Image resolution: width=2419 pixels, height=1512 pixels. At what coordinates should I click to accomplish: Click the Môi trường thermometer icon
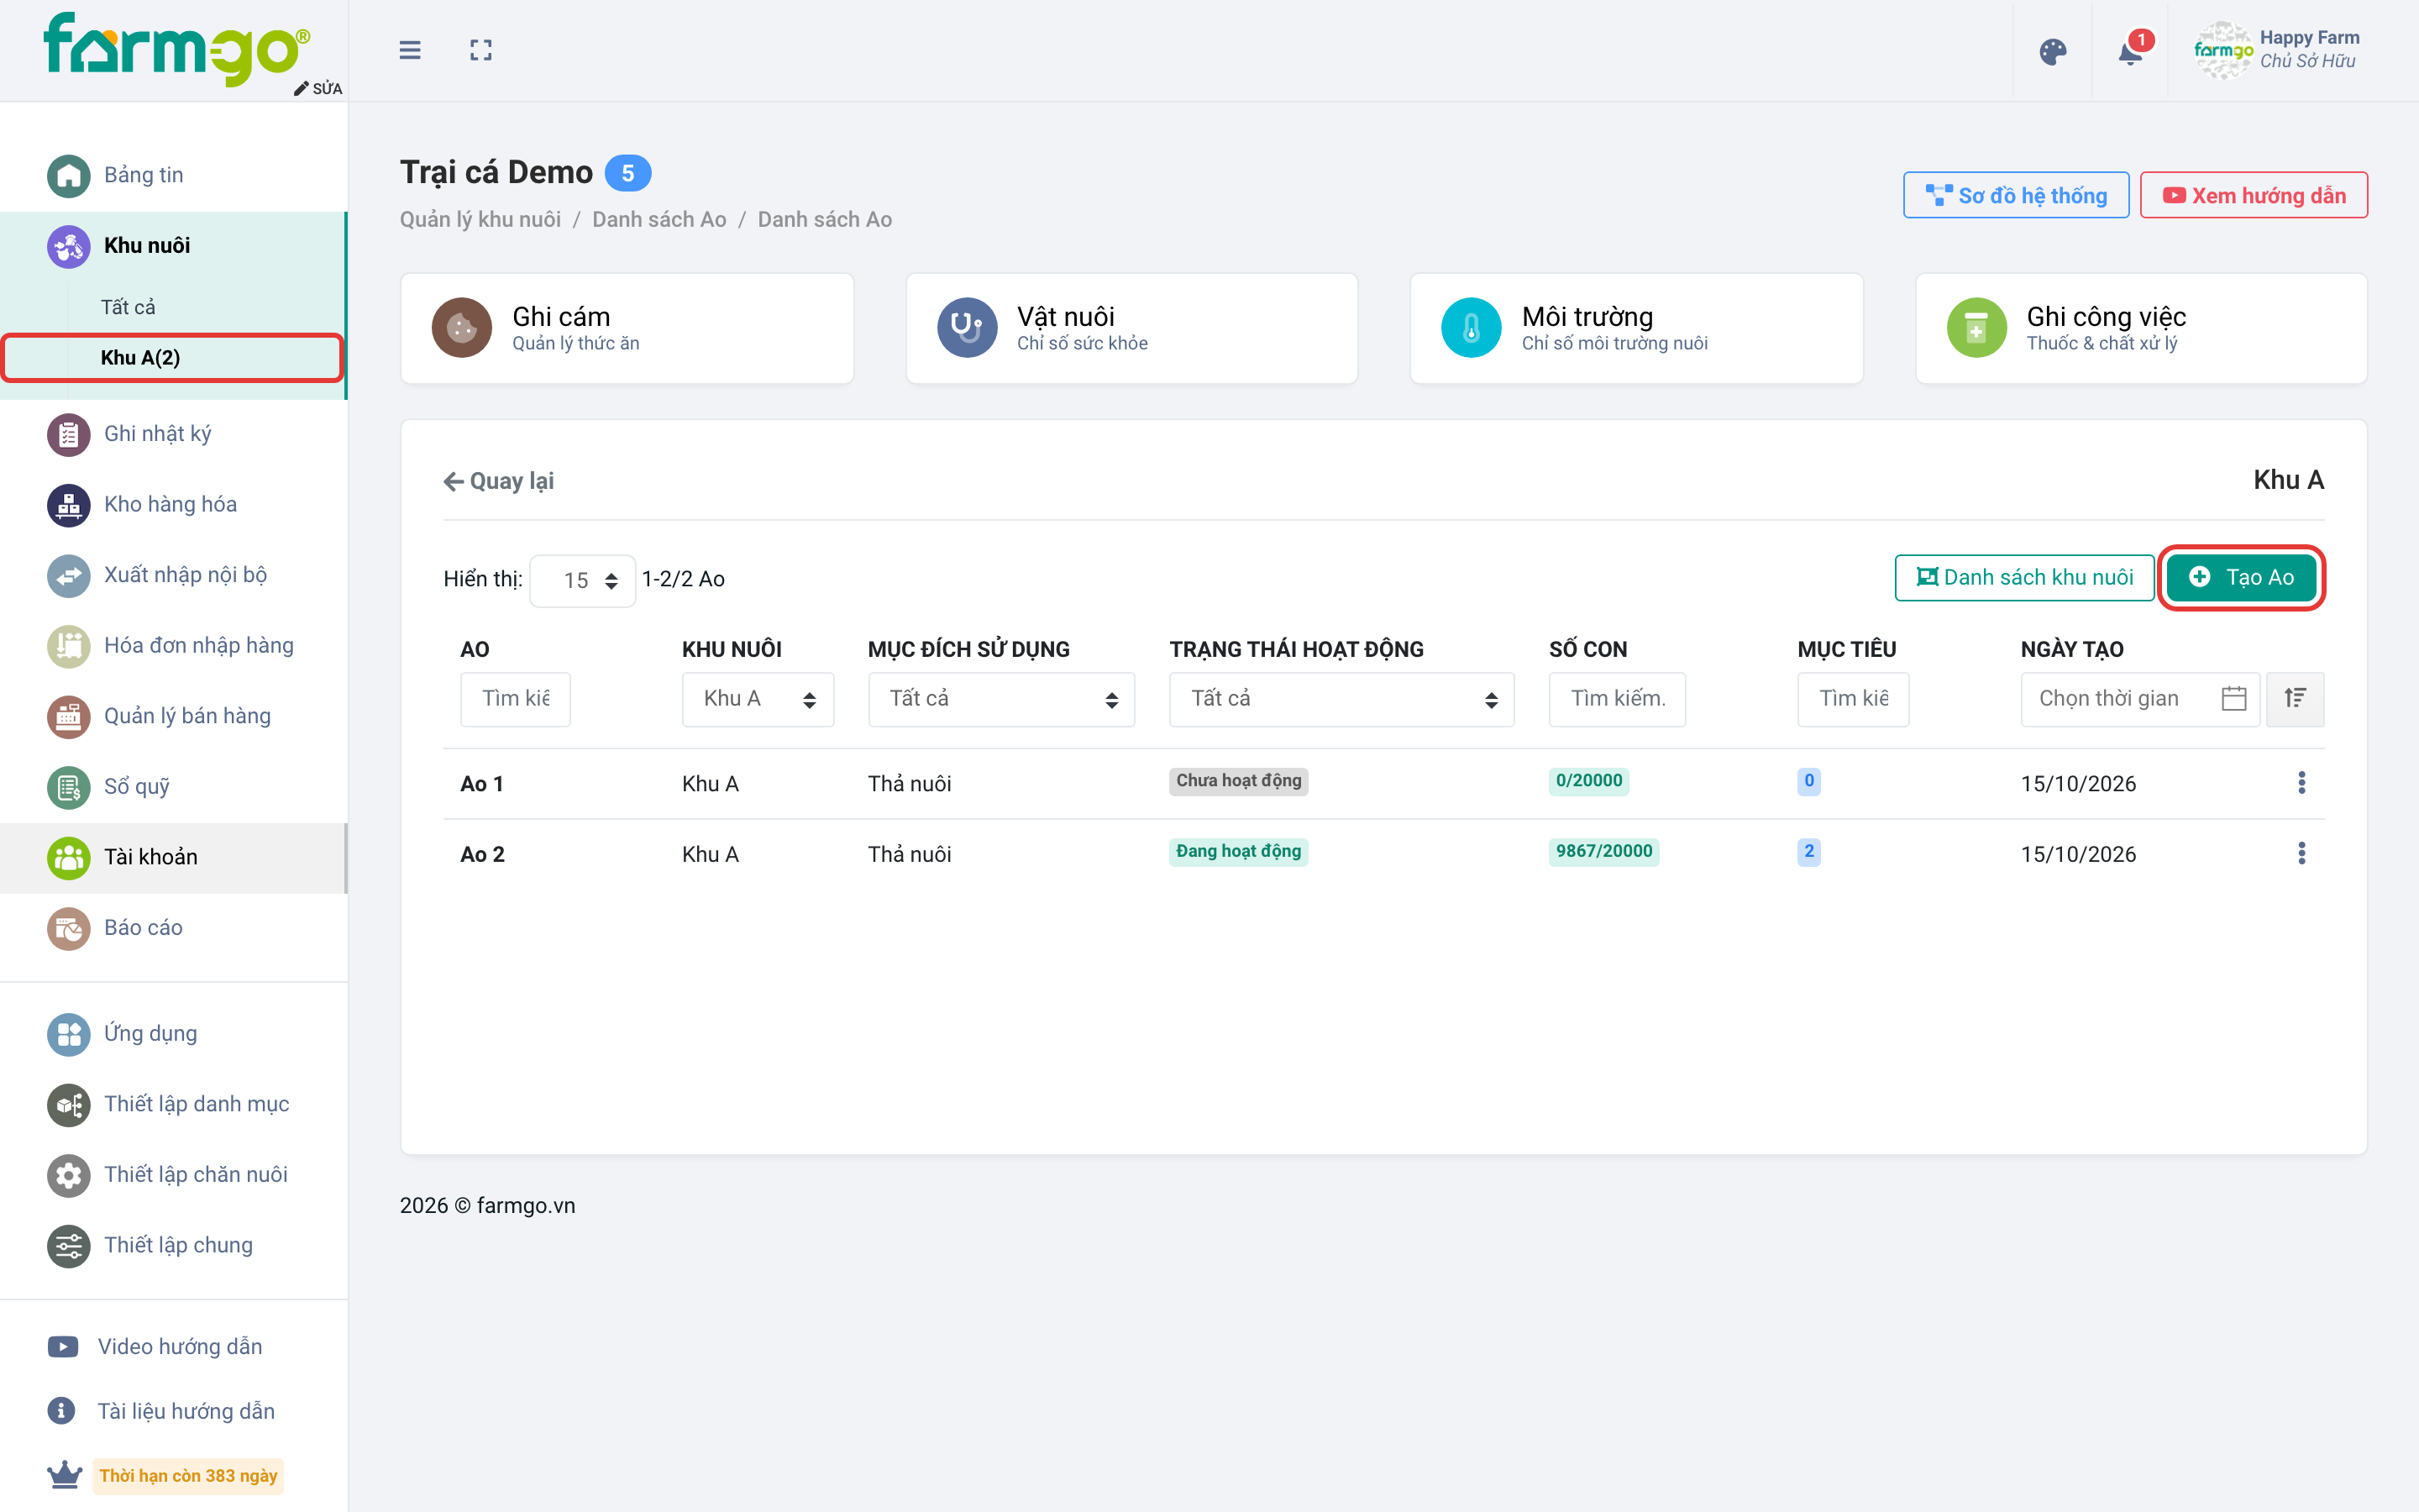point(1472,327)
